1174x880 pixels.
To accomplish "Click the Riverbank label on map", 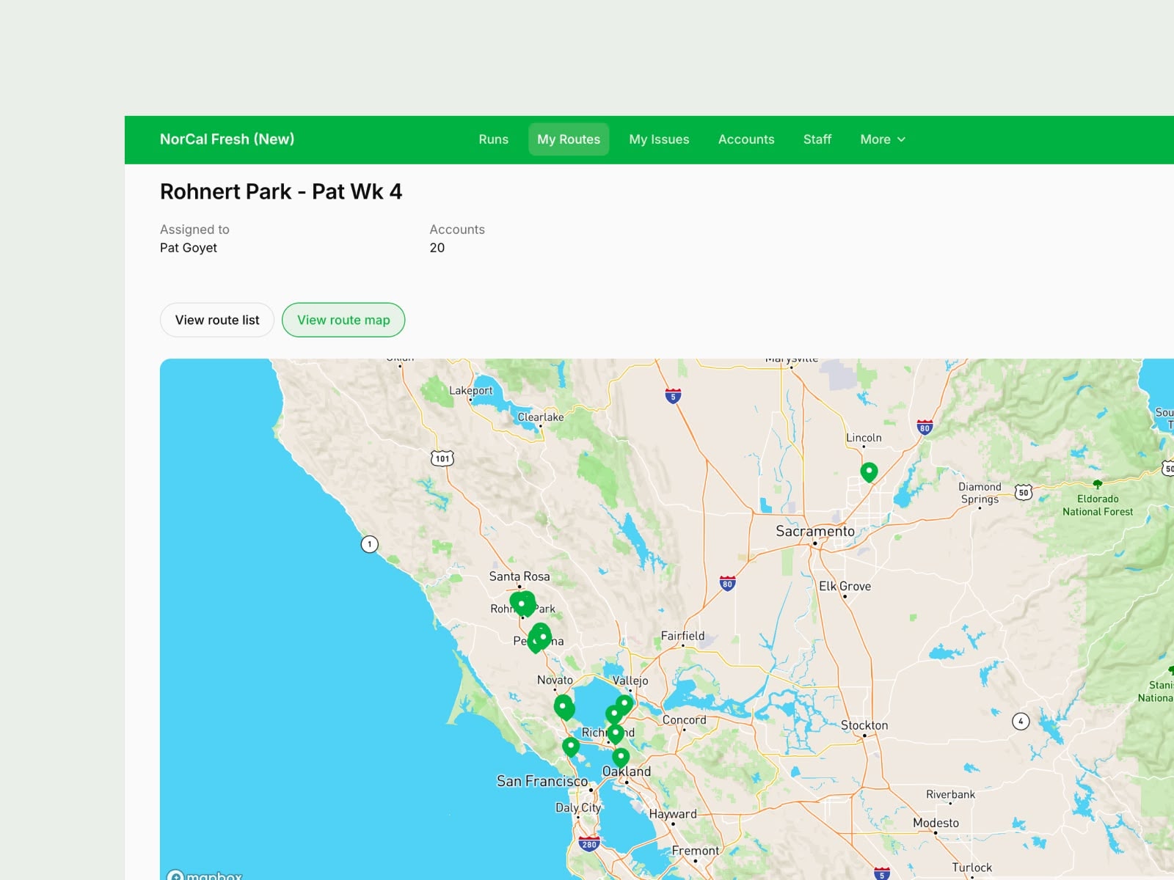I will point(950,794).
